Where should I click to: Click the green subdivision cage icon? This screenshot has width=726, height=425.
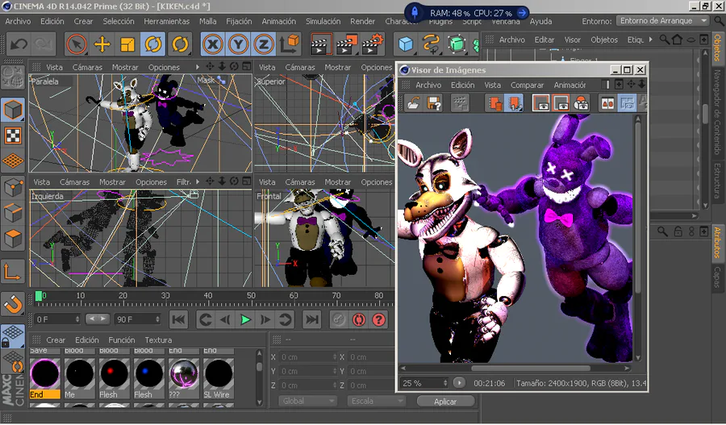(x=457, y=44)
